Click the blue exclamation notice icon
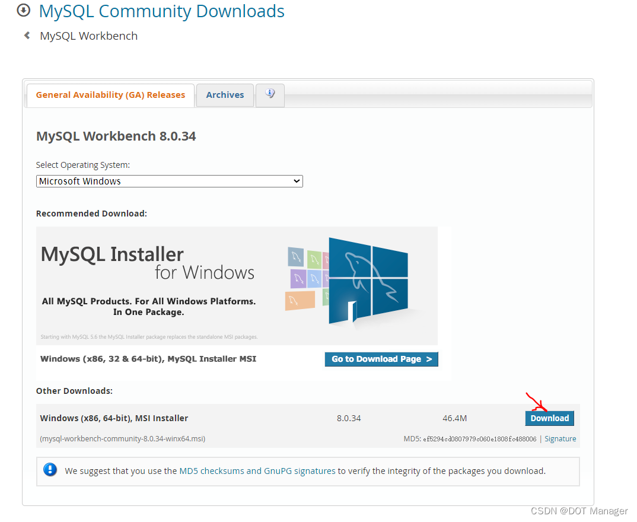This screenshot has width=637, height=522. point(50,470)
